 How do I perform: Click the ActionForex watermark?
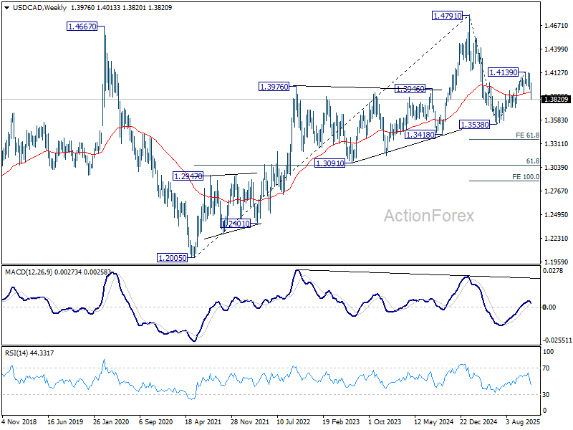(x=428, y=216)
